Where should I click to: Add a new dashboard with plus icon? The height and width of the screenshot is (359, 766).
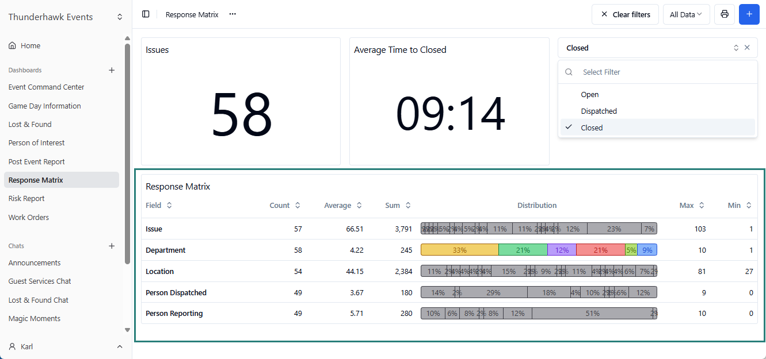tap(112, 70)
